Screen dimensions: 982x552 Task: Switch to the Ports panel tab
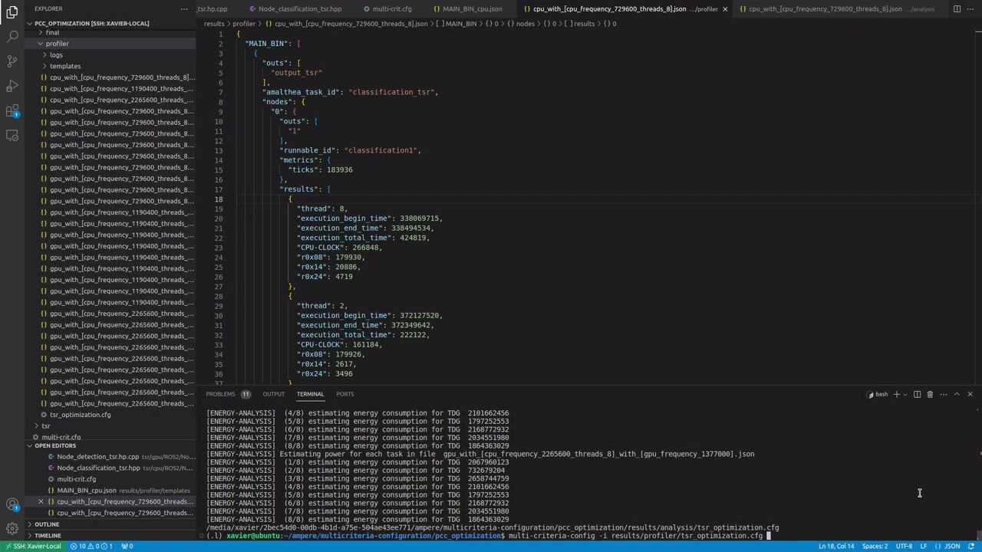tap(345, 394)
